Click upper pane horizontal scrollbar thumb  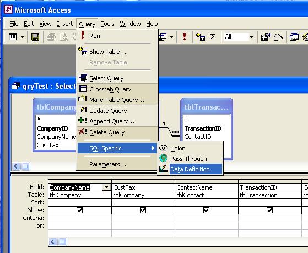[x=25, y=166]
